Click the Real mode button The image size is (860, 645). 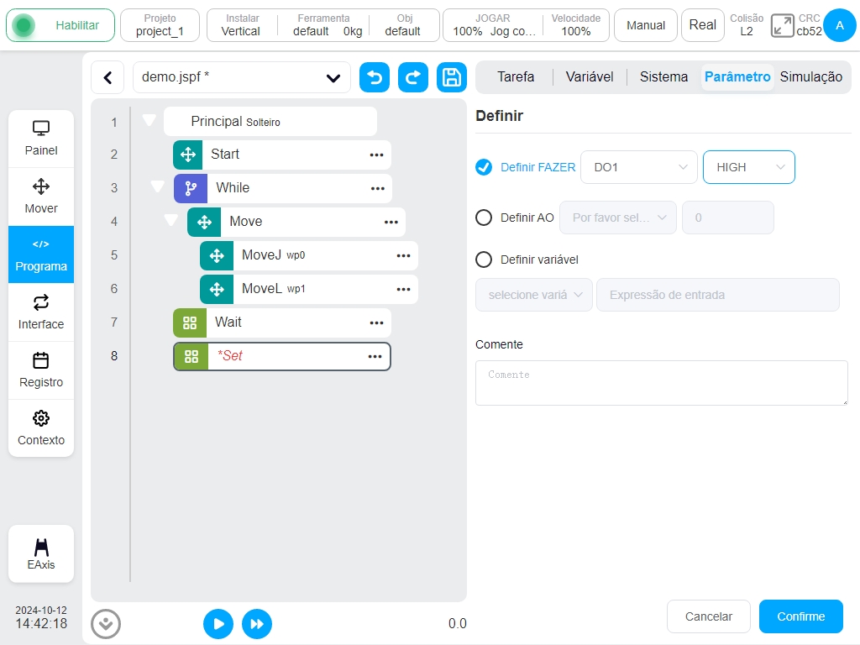pos(703,25)
